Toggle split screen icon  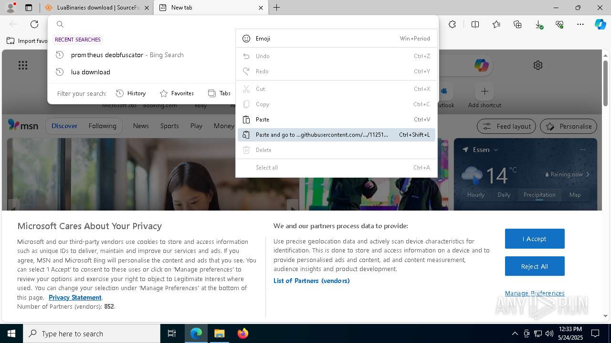(x=475, y=24)
